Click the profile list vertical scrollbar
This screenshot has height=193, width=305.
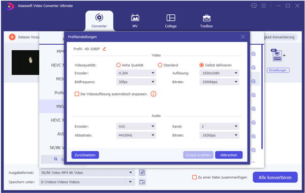tap(262, 97)
